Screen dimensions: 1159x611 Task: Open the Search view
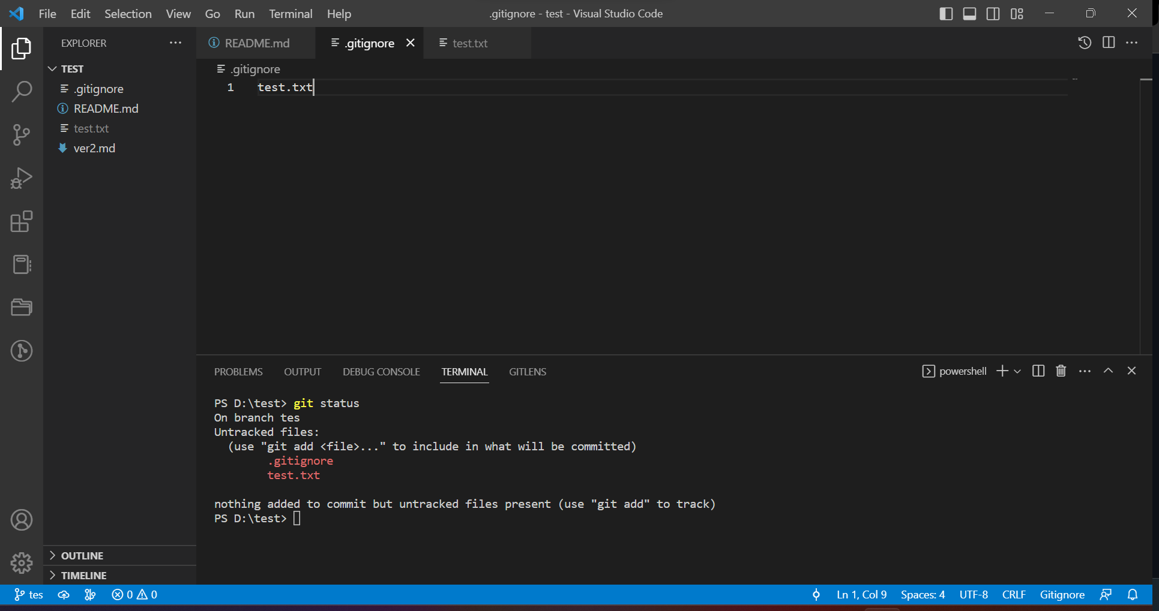[x=22, y=91]
